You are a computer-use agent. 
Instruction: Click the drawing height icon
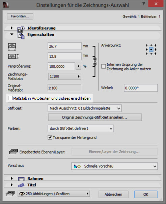pos(13,57)
